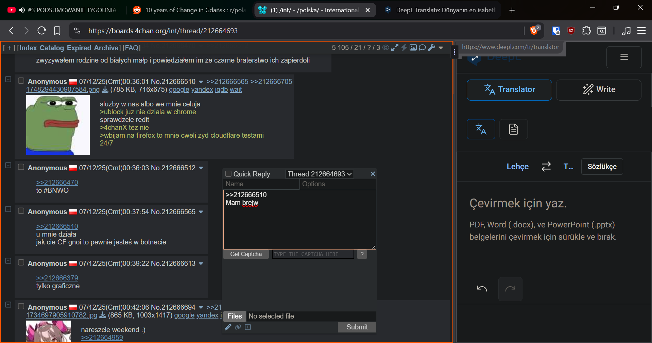The width and height of the screenshot is (652, 343).
Task: Hide post No.212666565 using minus box
Action: pos(8,209)
